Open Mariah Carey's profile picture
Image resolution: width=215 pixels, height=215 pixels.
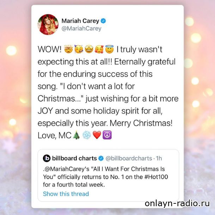48,25
